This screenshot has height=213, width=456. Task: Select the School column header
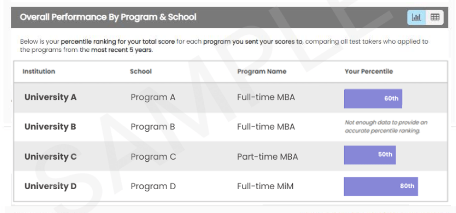(140, 71)
